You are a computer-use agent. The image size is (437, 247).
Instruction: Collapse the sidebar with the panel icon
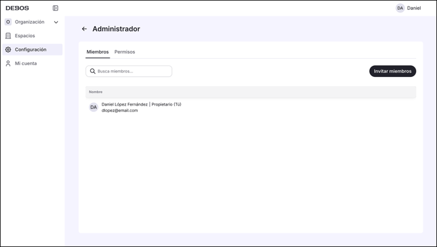point(55,8)
